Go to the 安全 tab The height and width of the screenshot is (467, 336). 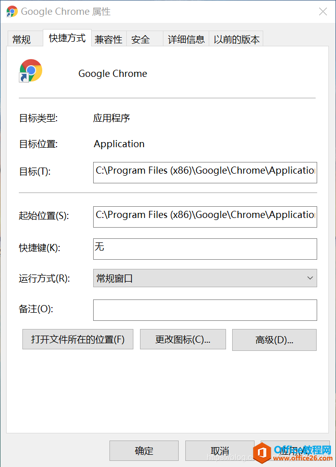click(x=141, y=39)
